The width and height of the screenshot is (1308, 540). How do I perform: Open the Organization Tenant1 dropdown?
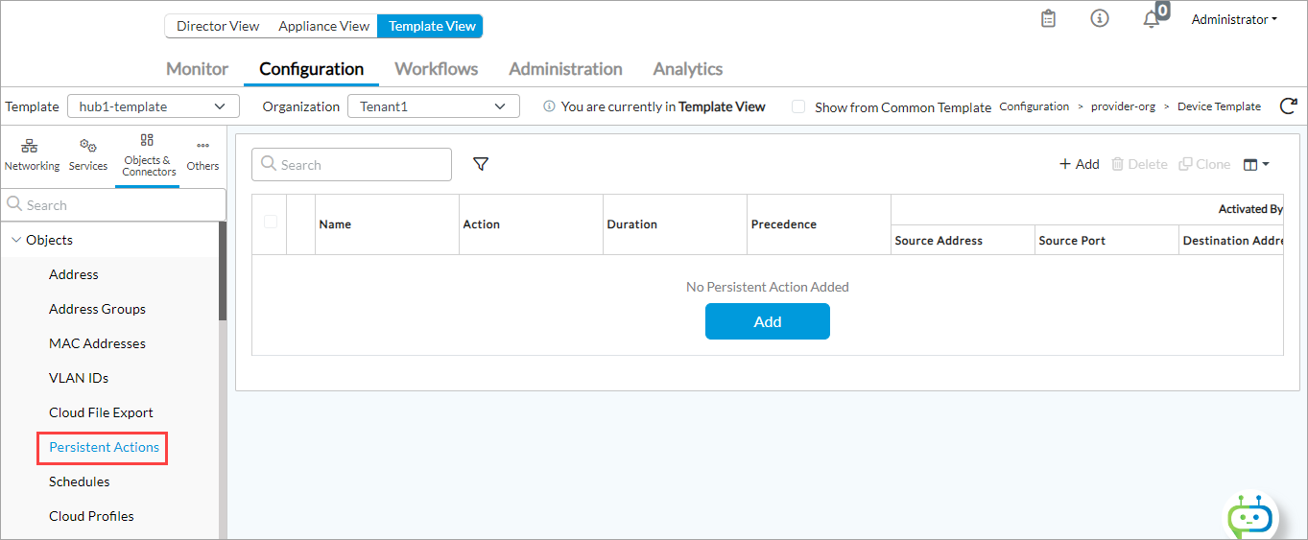[x=433, y=106]
